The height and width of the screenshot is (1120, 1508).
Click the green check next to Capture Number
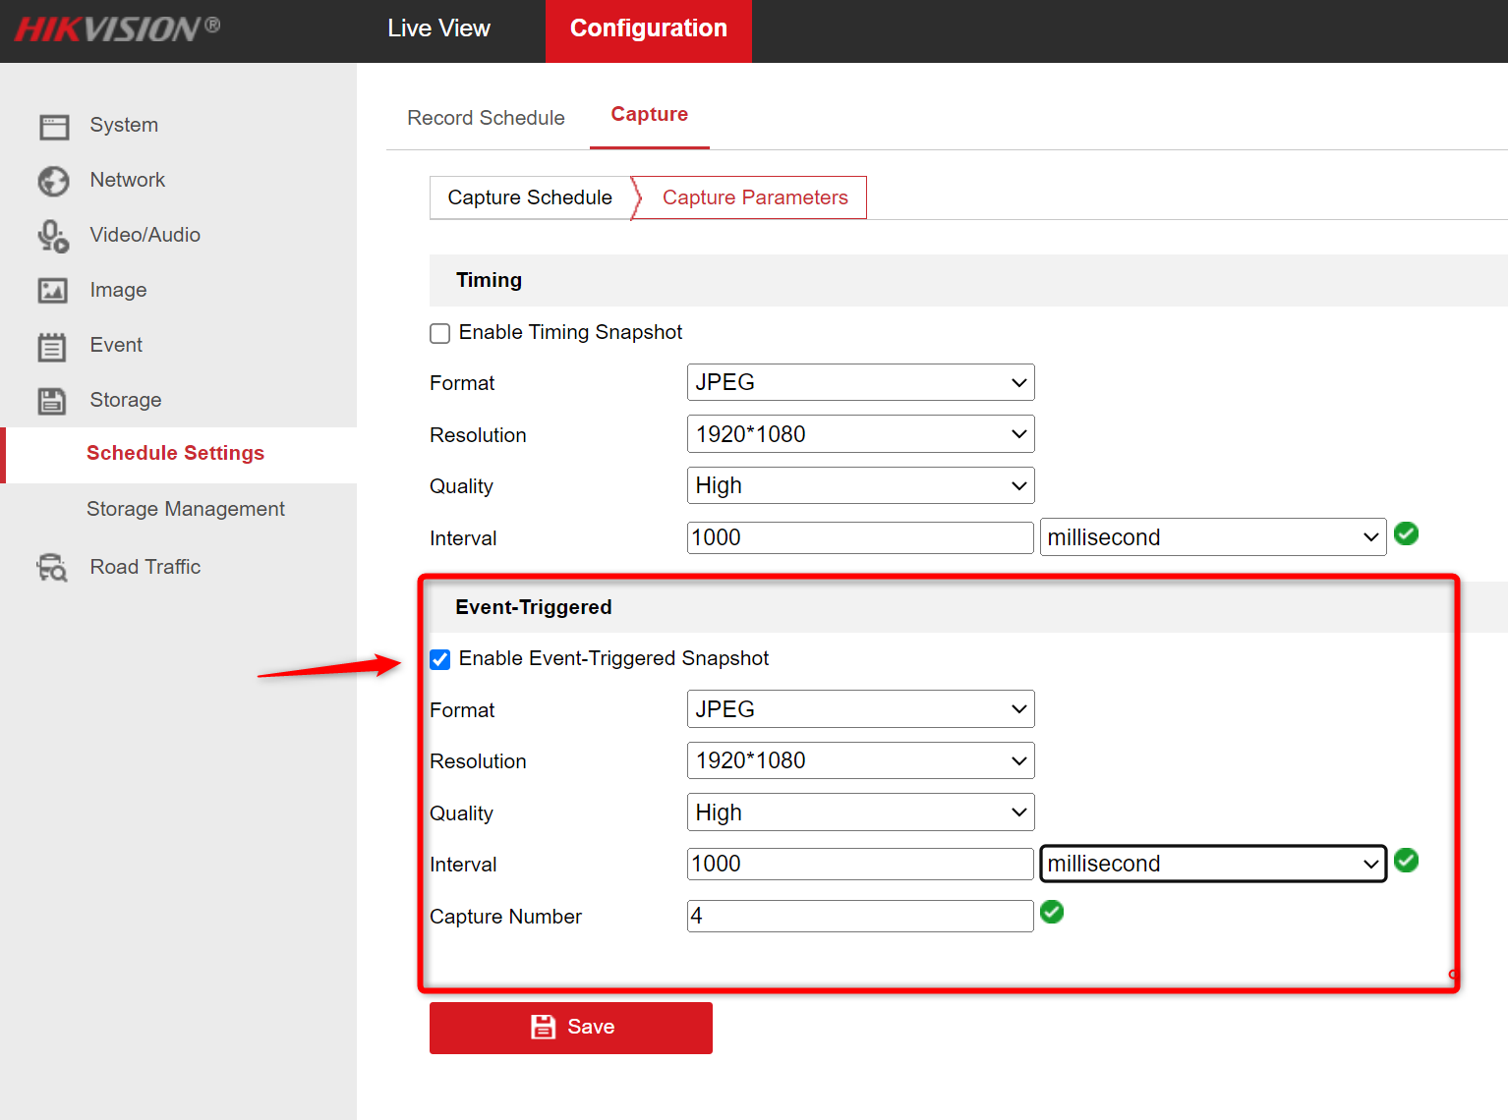pos(1052,913)
